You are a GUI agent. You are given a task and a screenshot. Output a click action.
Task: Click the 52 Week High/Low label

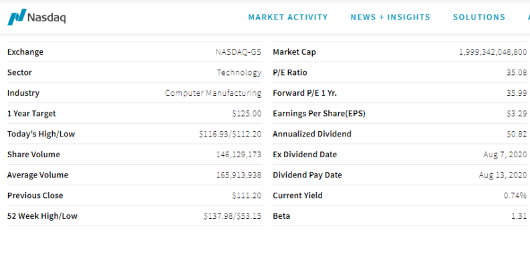point(42,216)
